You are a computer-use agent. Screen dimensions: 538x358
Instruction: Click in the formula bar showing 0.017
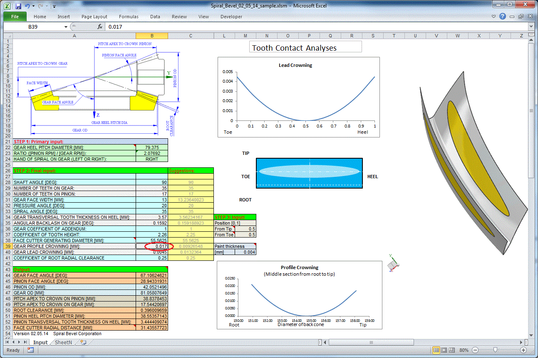click(316, 27)
